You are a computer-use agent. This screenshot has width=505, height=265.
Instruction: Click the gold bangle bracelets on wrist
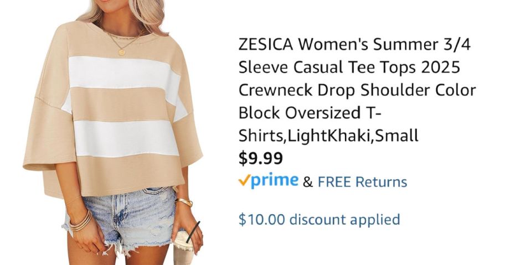point(80,222)
